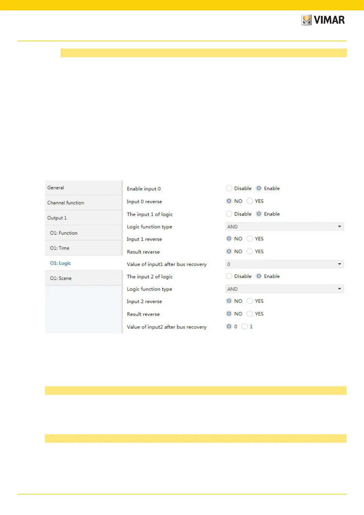Open the second Logic function type dropdown
364x515 pixels.
(x=284, y=289)
